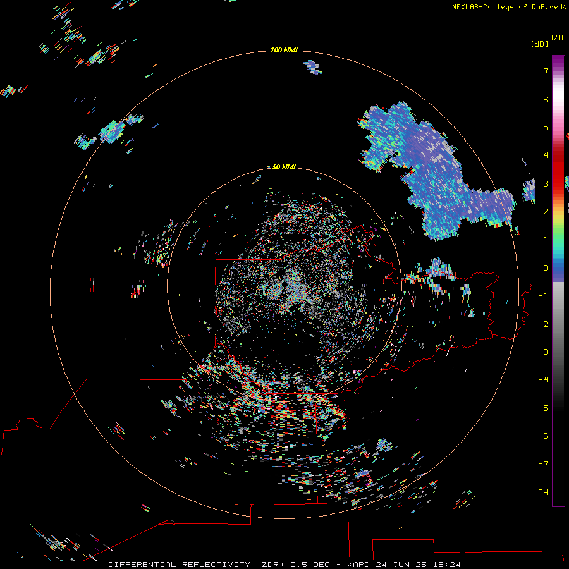Click the radar site center dot
Viewport: 569px width, 569px height.
pyautogui.click(x=284, y=285)
